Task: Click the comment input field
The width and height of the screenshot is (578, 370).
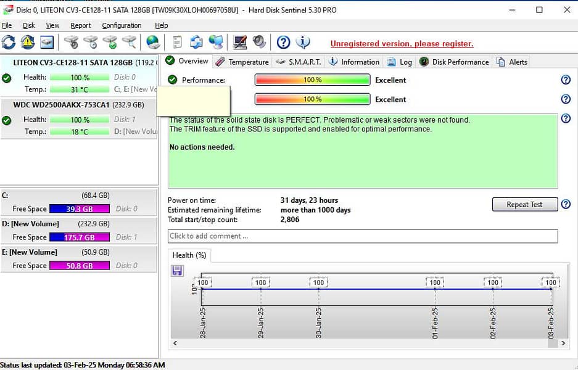Action: pyautogui.click(x=362, y=236)
